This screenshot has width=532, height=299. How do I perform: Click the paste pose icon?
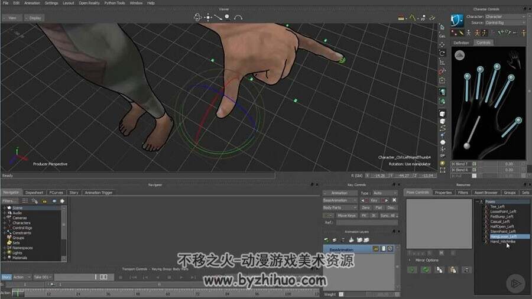click(453, 270)
